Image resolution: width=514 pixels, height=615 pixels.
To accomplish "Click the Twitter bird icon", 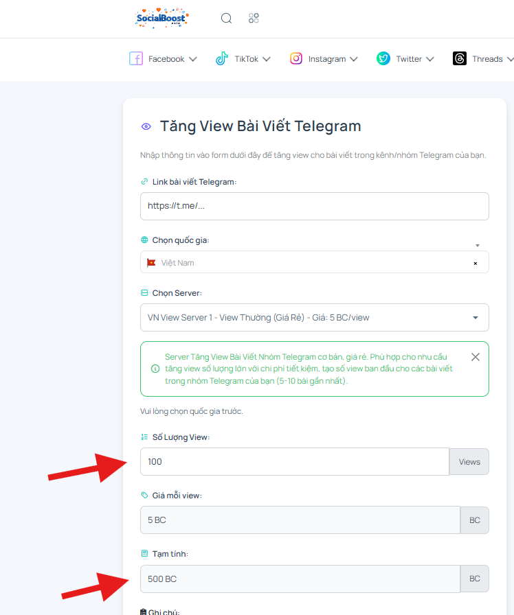I will coord(383,58).
